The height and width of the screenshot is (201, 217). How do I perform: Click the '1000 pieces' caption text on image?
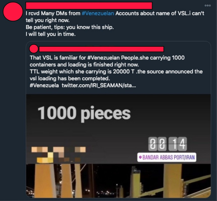[84, 113]
